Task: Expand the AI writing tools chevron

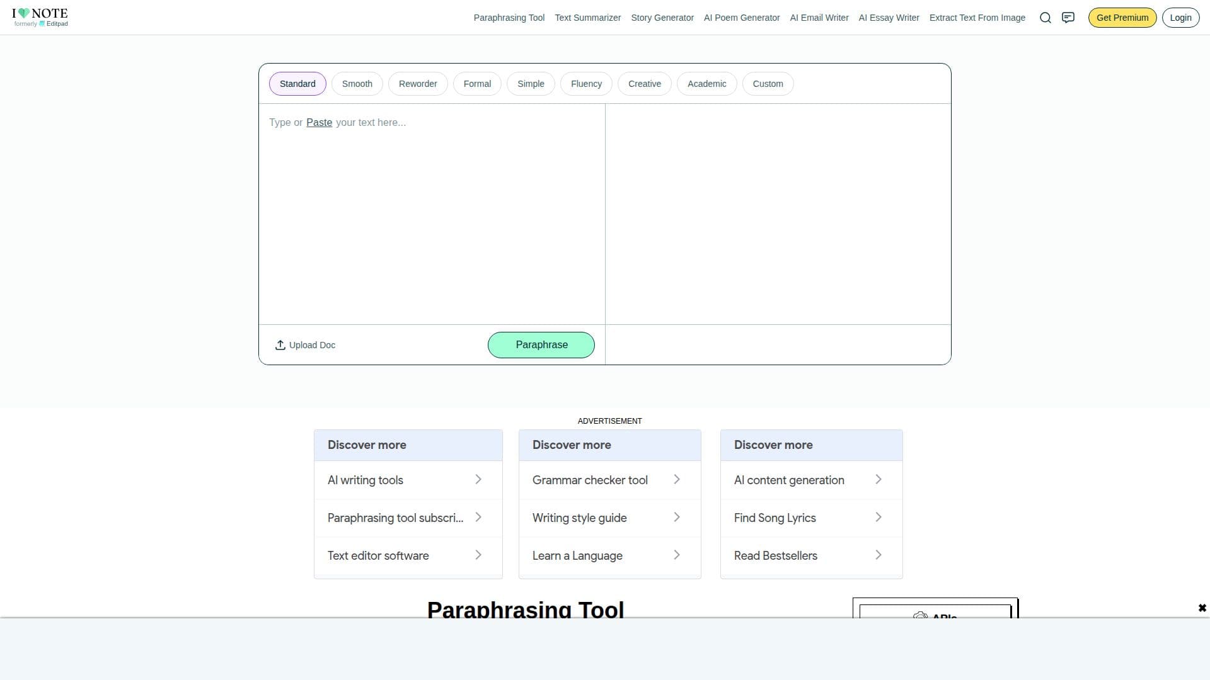Action: pyautogui.click(x=478, y=480)
